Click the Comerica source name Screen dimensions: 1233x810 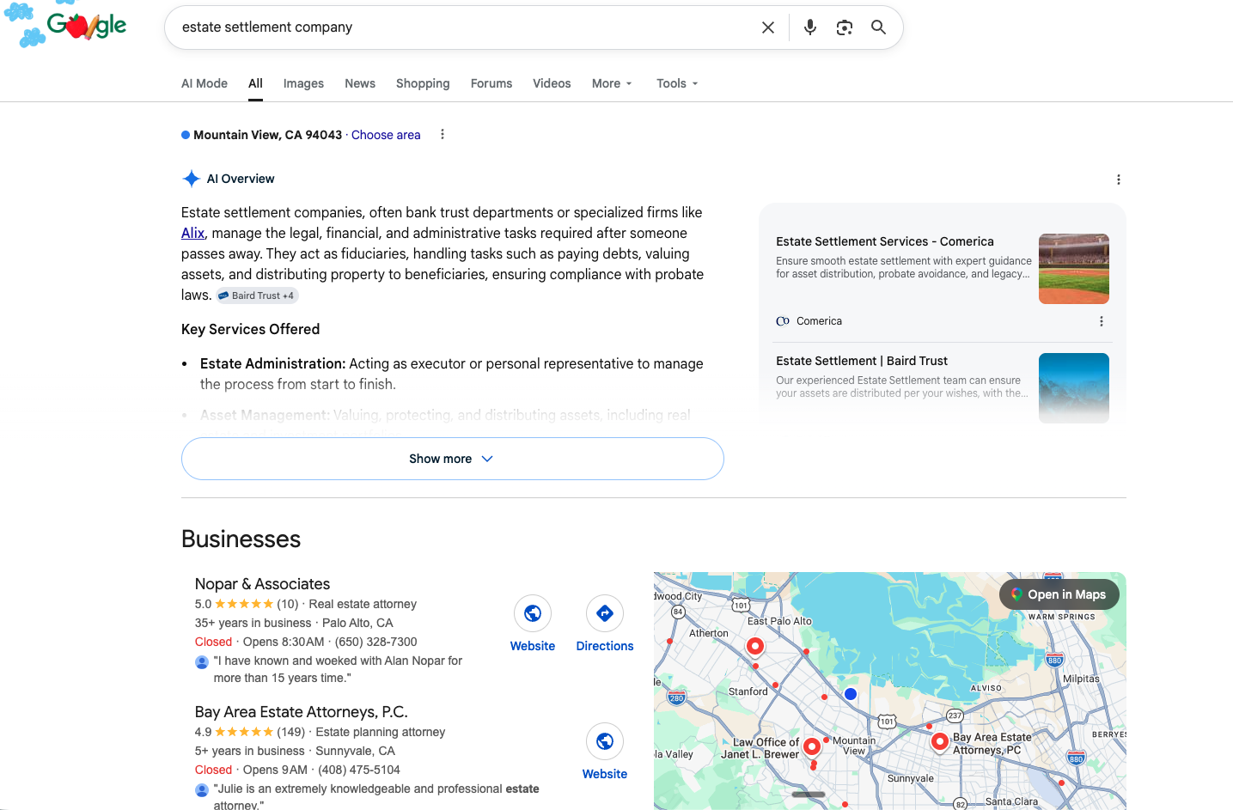click(x=819, y=321)
